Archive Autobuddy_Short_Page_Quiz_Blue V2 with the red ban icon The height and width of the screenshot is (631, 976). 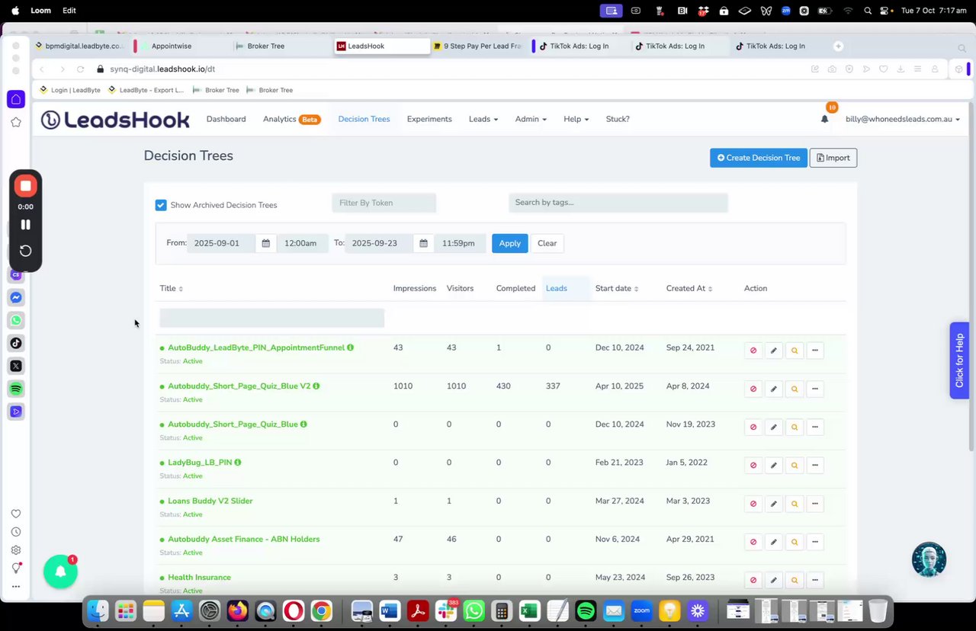[753, 389]
